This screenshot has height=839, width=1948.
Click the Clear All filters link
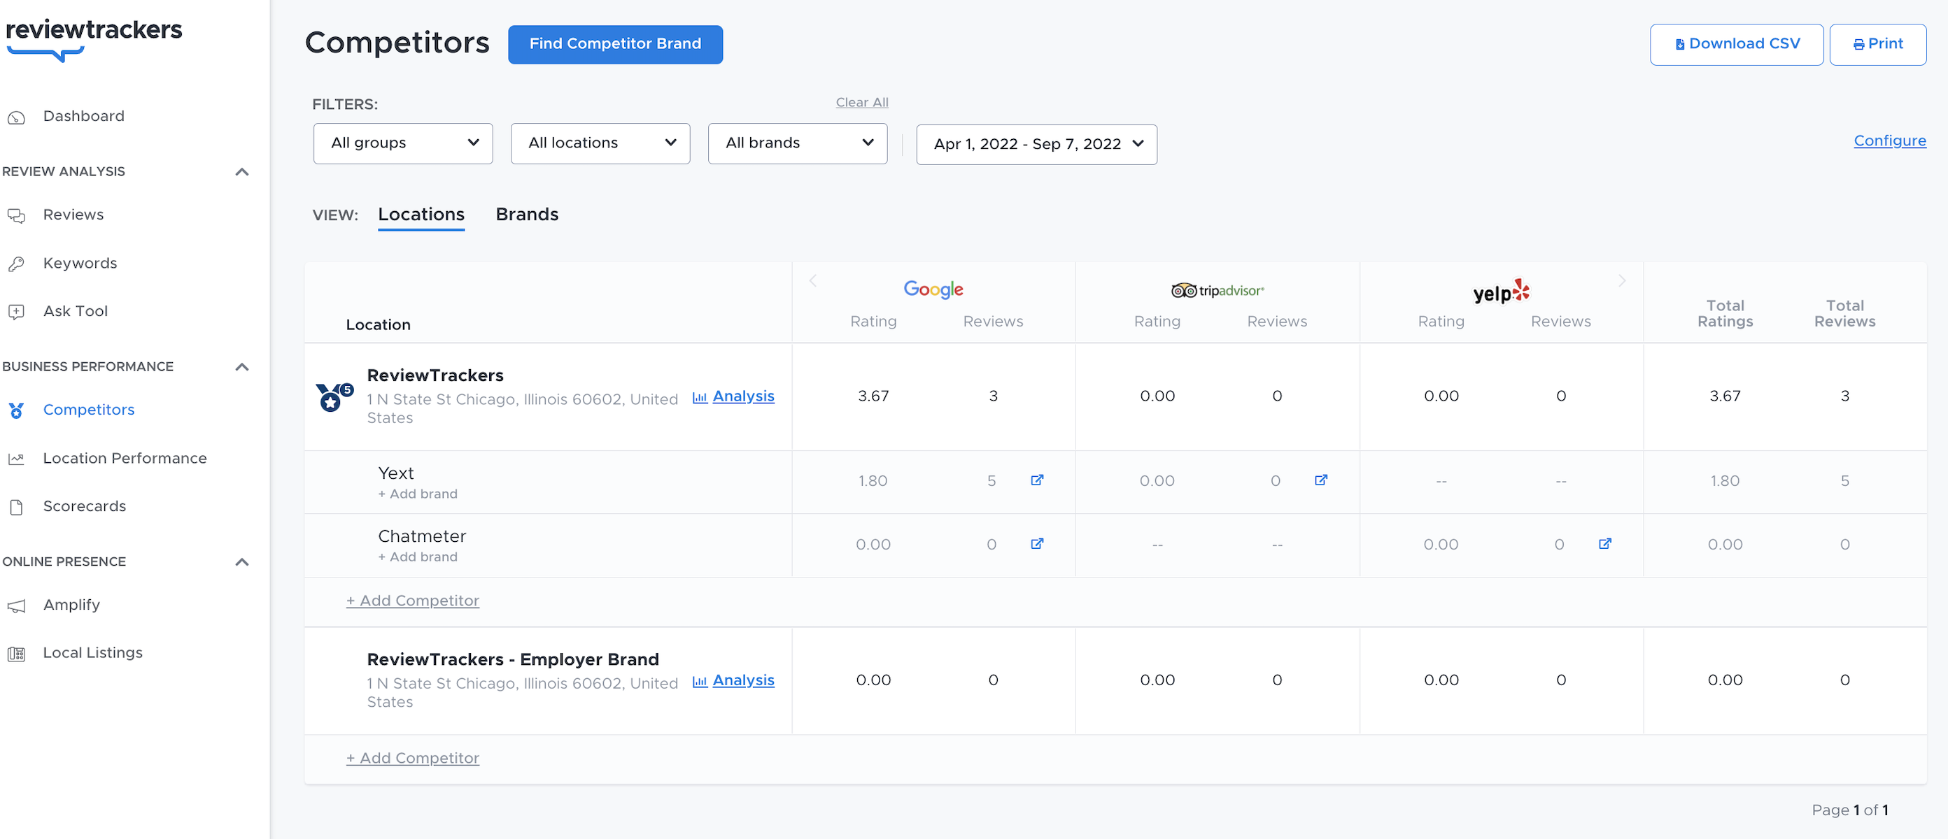pos(861,102)
